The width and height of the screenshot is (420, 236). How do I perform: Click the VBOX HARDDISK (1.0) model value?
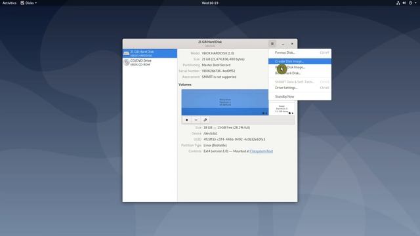click(218, 53)
